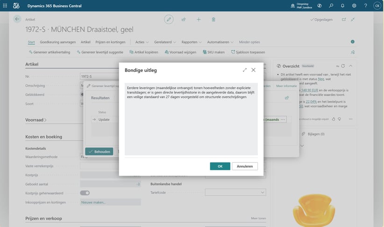Open more options in Overzicht panel
The height and width of the screenshot is (227, 384).
[351, 119]
